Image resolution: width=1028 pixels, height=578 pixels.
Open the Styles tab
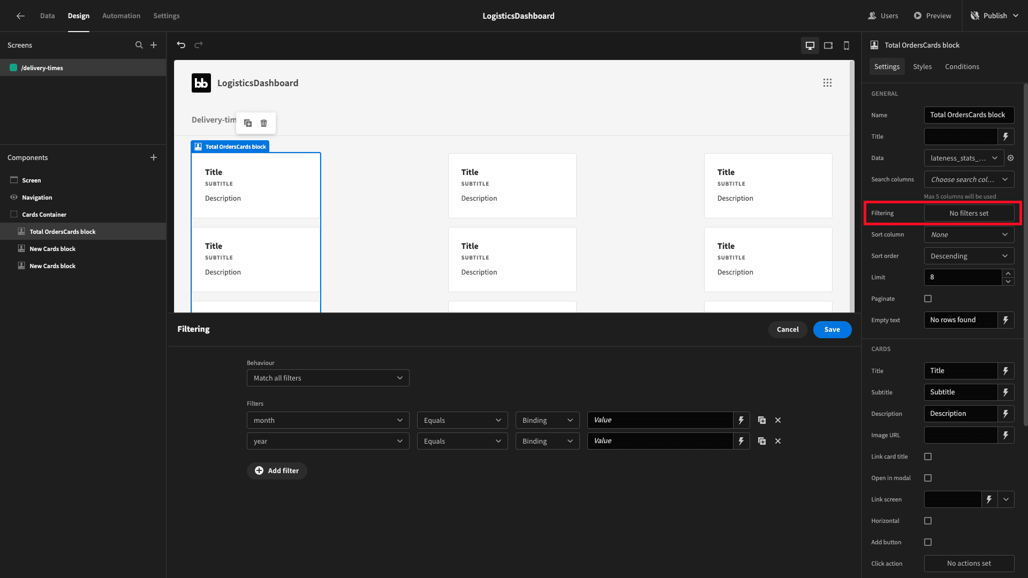(922, 66)
